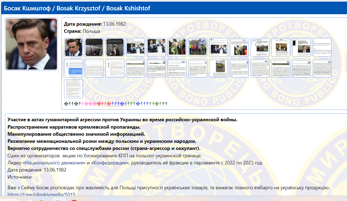Screen dimensions: 347x201
Task: Click the green Maltese cross icon
Action: 157,104
